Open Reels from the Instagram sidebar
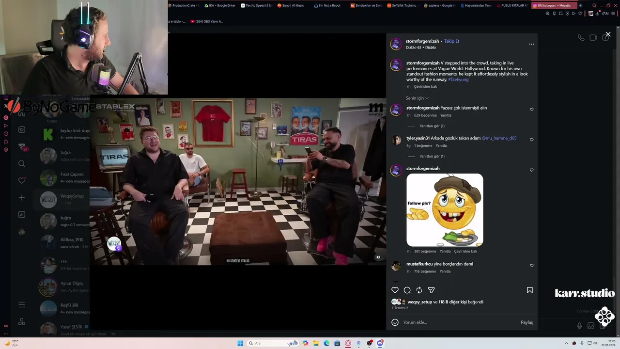620x349 pixels. pyautogui.click(x=22, y=130)
